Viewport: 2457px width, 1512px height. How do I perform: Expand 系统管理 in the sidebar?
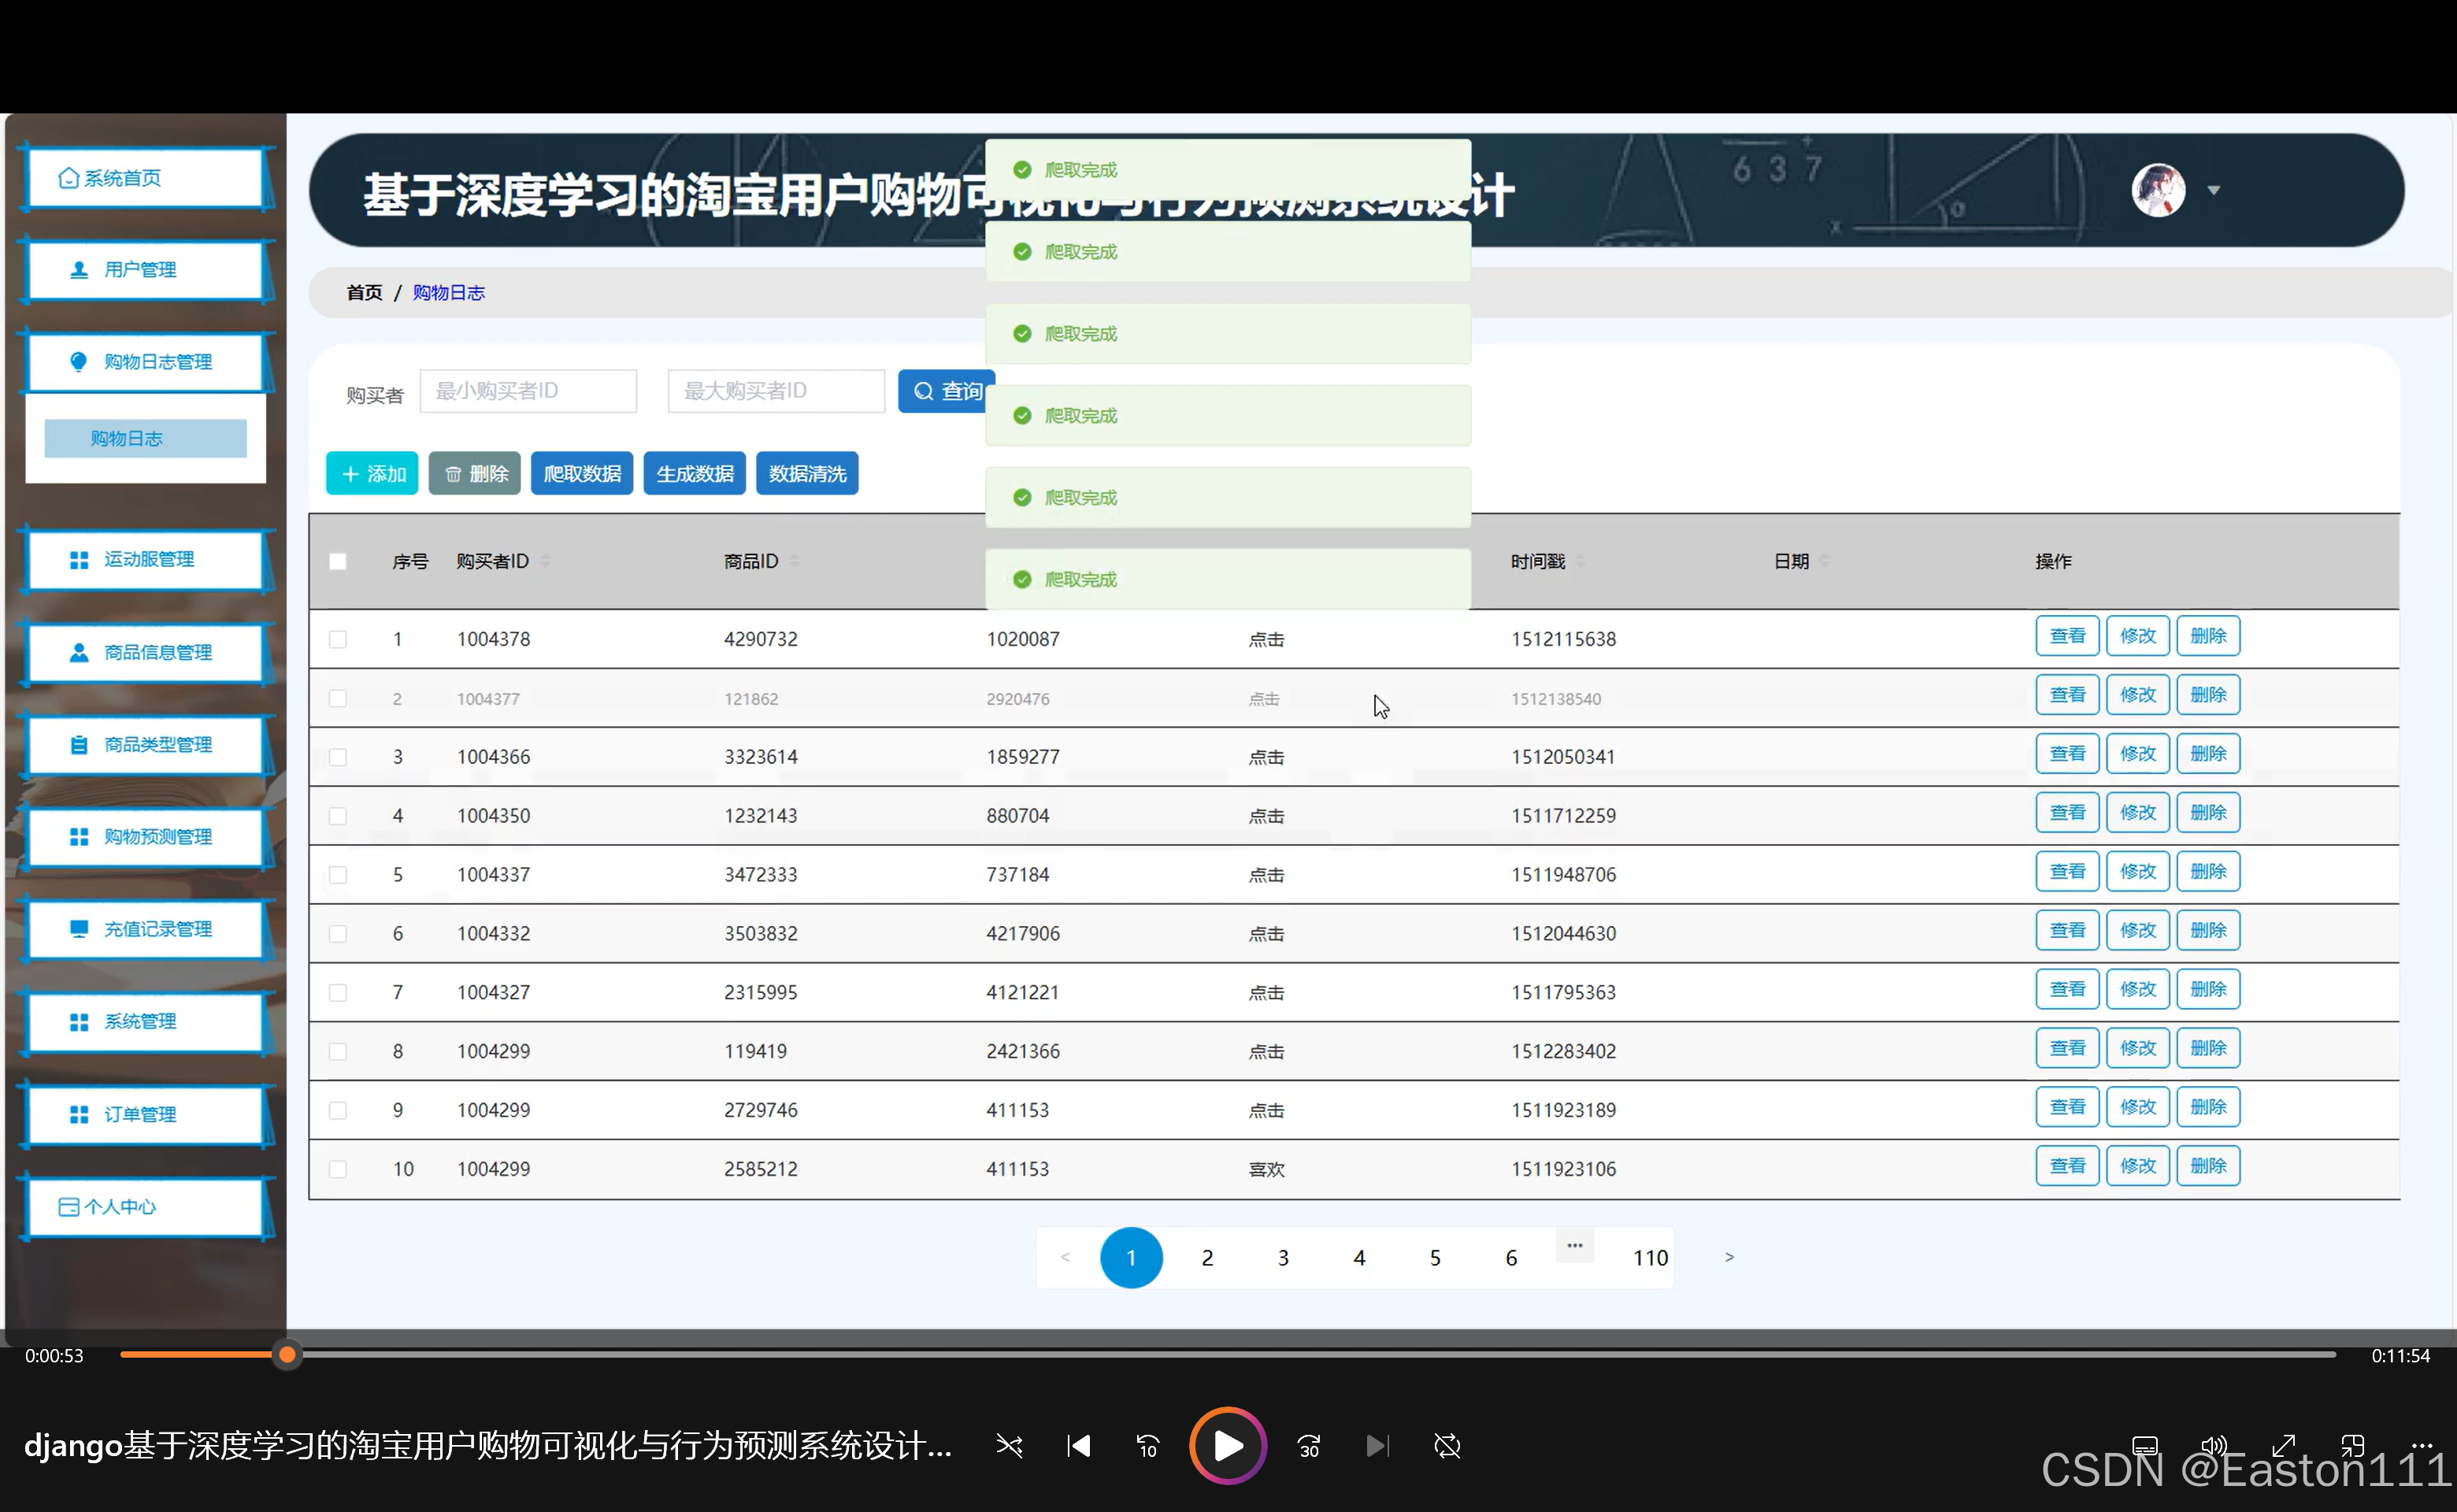[x=146, y=1021]
